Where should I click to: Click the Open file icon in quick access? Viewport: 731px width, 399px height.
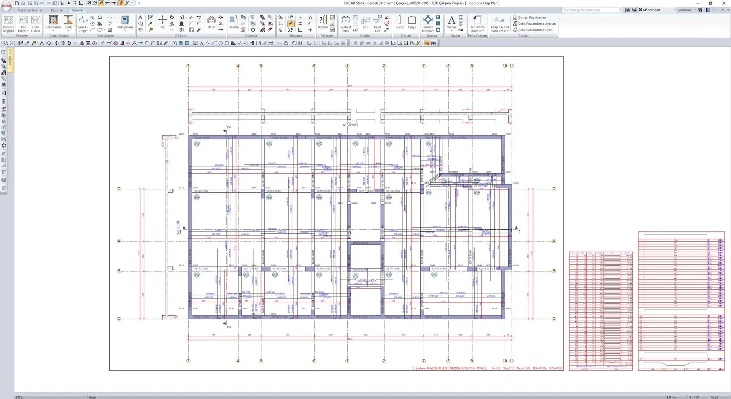click(23, 3)
